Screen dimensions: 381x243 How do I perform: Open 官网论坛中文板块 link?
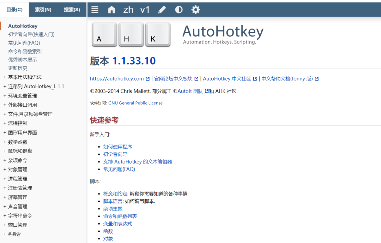point(173,78)
